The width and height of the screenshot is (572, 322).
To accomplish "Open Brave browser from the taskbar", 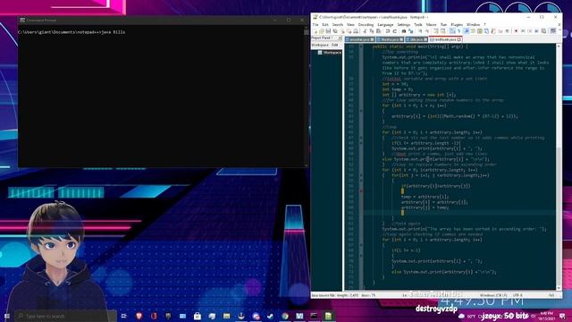I will [139, 316].
